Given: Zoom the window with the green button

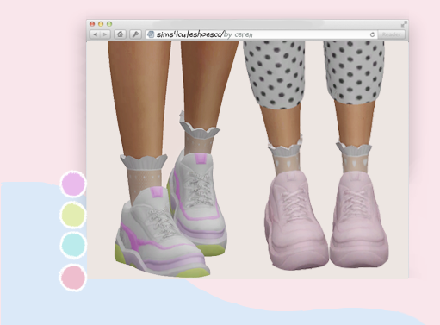Looking at the screenshot, I should coord(109,24).
